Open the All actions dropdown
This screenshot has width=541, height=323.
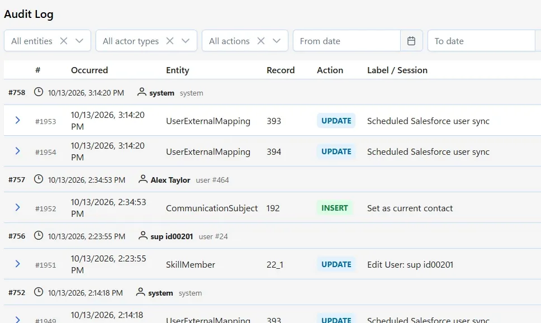(277, 41)
